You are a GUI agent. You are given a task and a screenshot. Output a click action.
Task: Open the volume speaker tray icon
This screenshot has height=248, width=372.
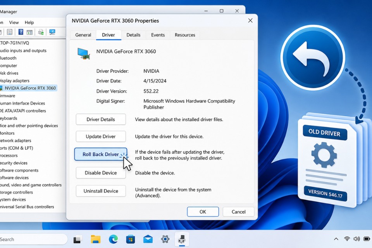[356, 239]
